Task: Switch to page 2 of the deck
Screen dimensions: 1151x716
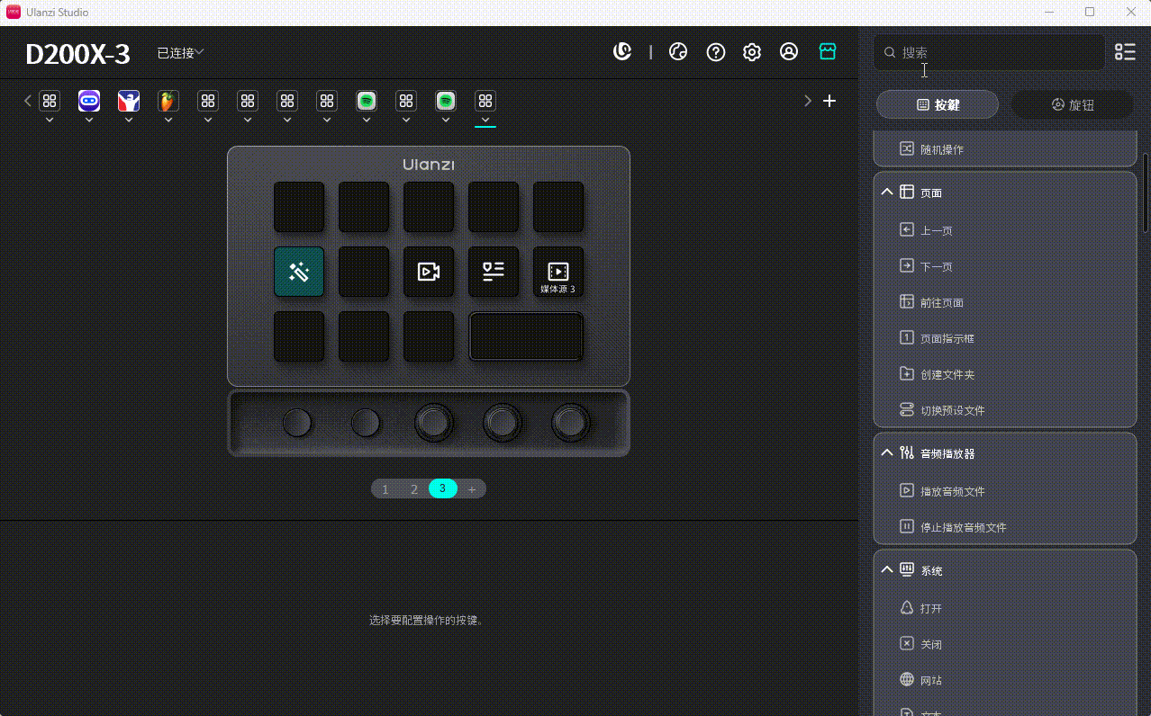Action: (414, 489)
